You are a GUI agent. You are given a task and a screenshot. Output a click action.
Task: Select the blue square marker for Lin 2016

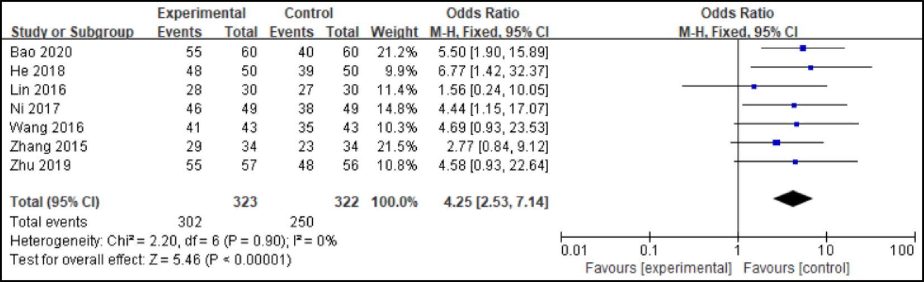754,87
